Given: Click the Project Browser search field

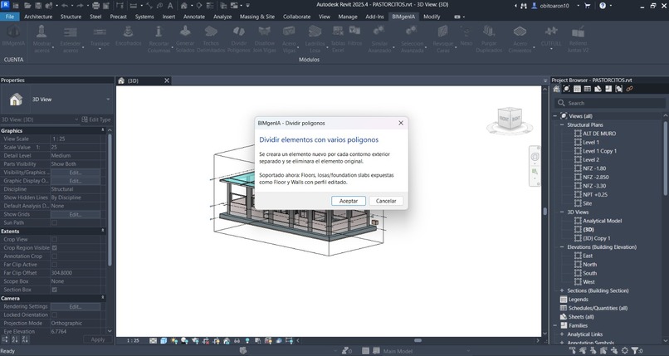Looking at the screenshot, I should tap(610, 103).
